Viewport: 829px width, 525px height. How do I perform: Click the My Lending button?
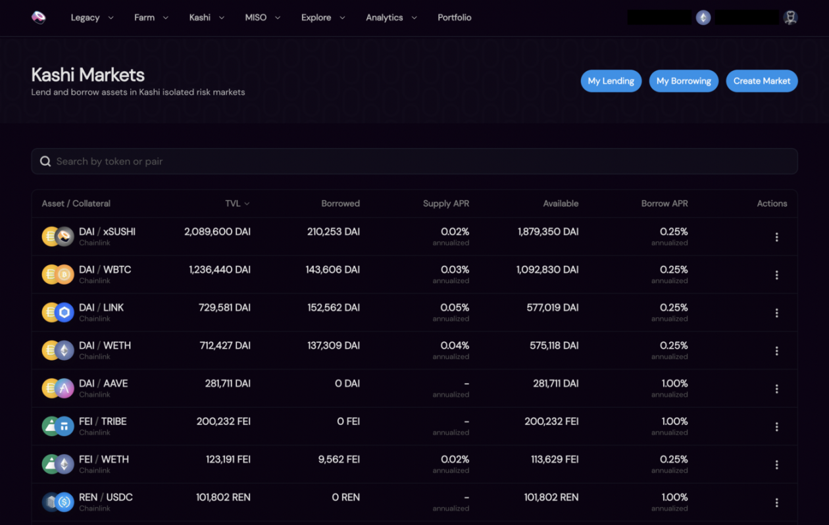pos(611,81)
